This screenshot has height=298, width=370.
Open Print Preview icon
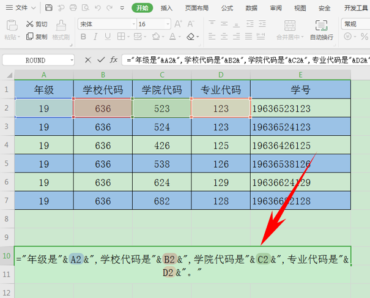tap(85, 8)
